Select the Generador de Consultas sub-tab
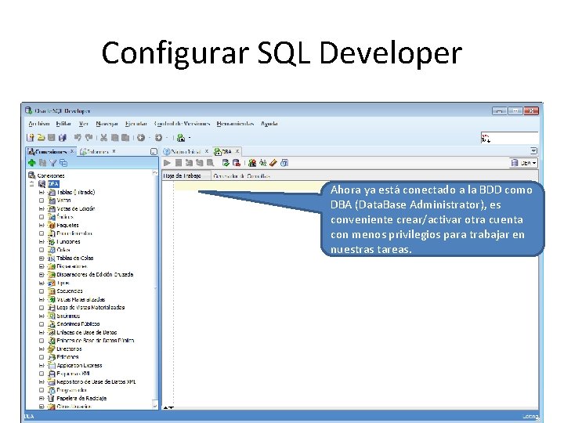The image size is (564, 423). 241,176
